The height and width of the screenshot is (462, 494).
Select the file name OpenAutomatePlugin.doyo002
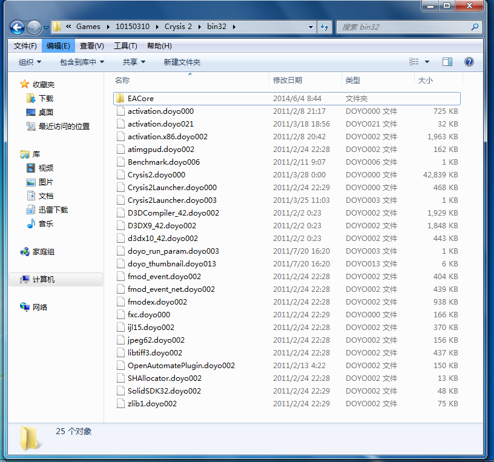(181, 366)
